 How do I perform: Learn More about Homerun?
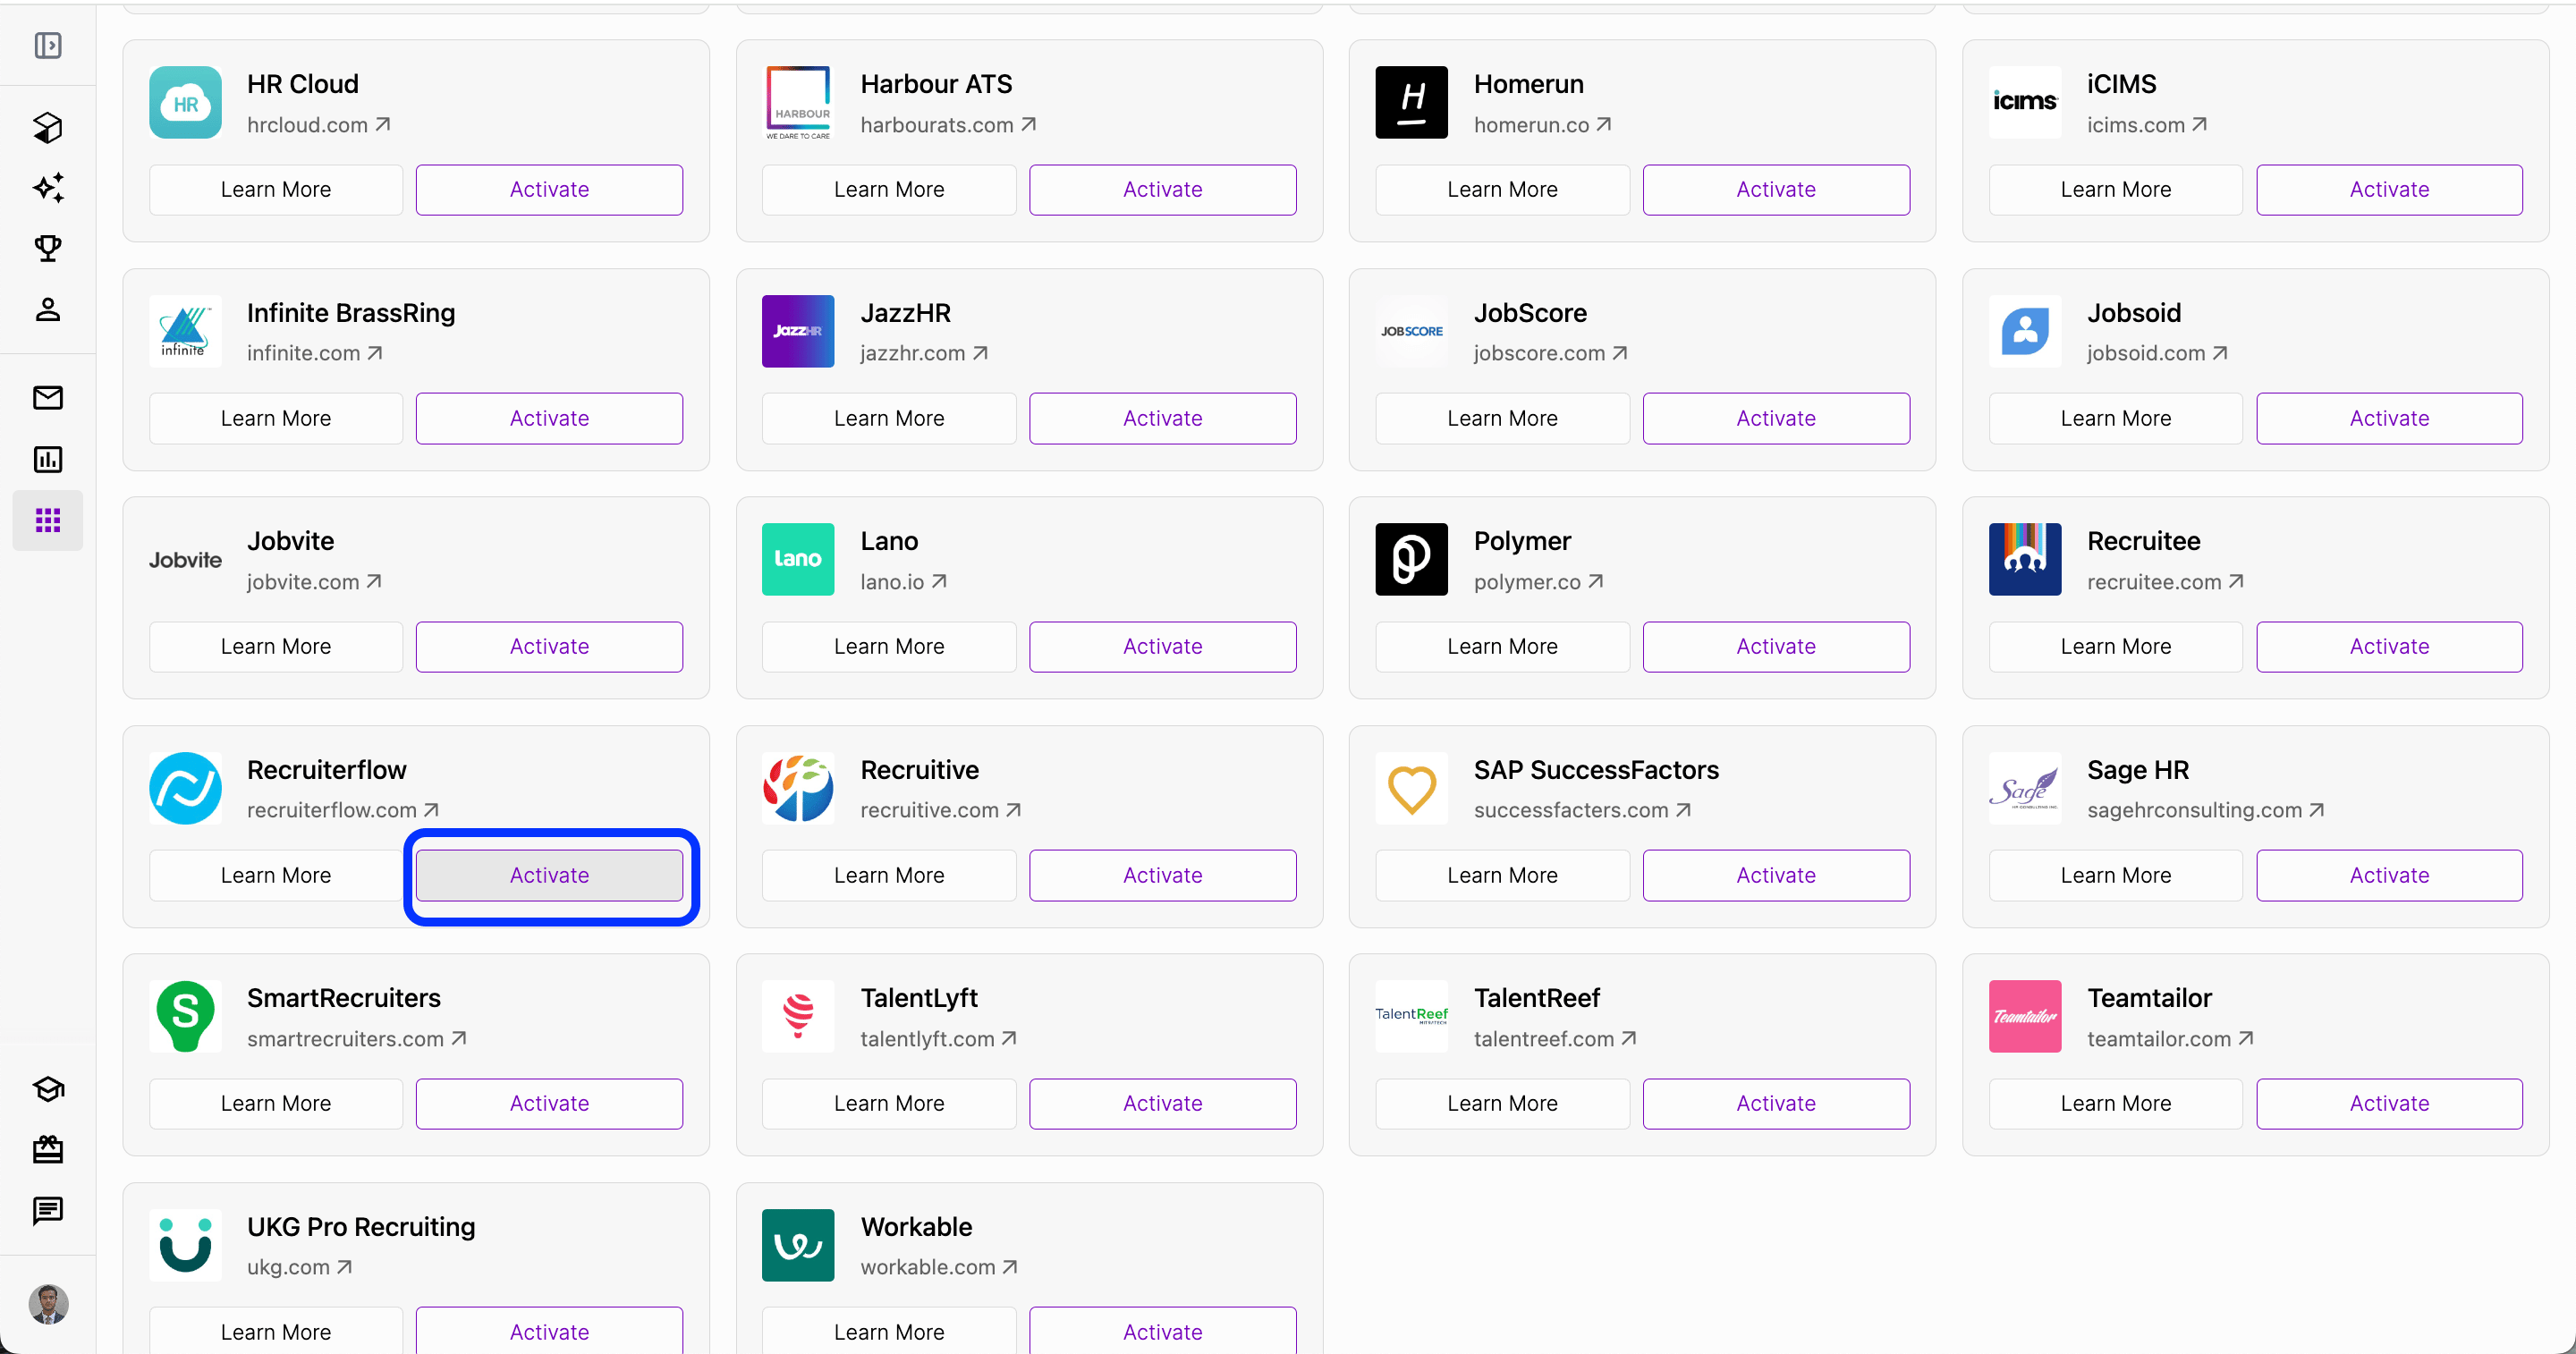coord(1502,189)
